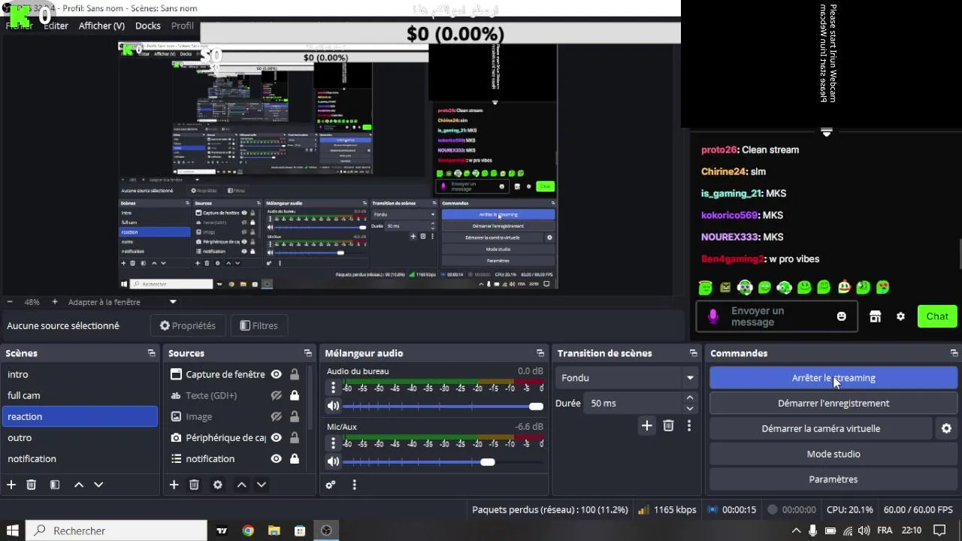962x541 pixels.
Task: Open Audio du bureau options menu
Action: (x=333, y=388)
